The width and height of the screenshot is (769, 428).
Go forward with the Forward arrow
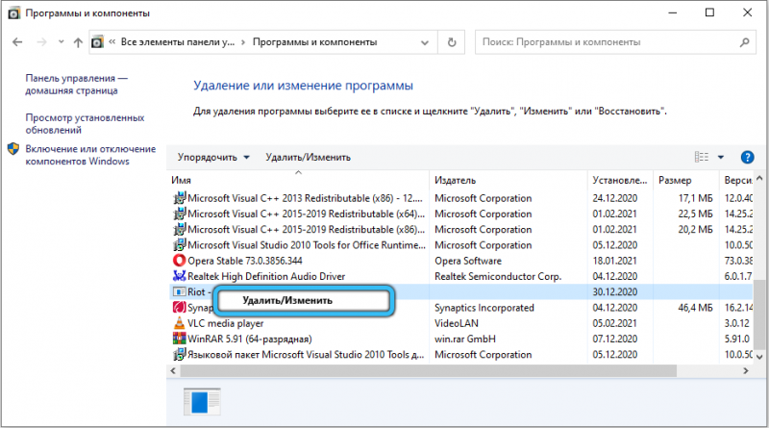tap(41, 42)
